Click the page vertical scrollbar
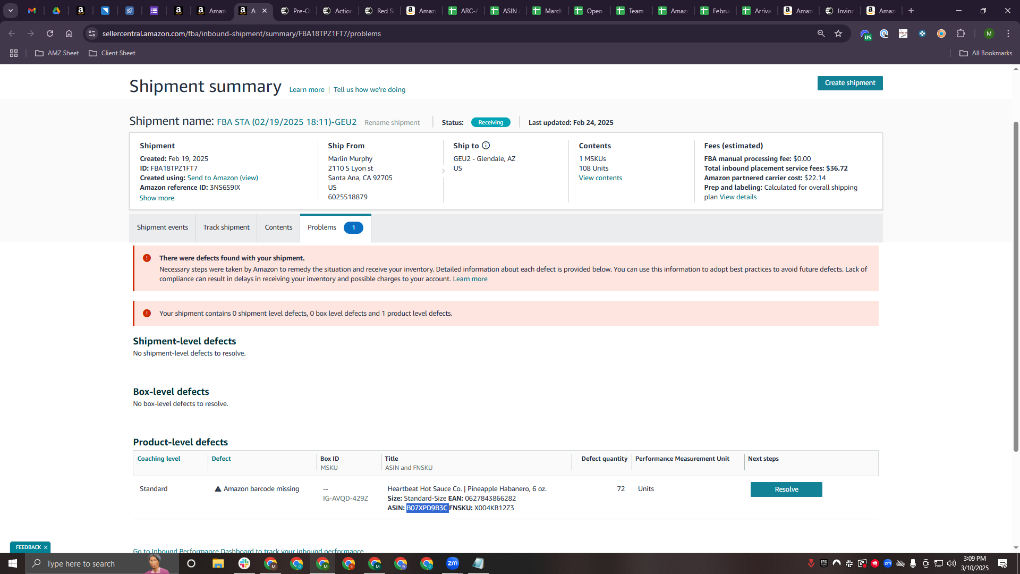The width and height of the screenshot is (1020, 574). [x=1016, y=287]
